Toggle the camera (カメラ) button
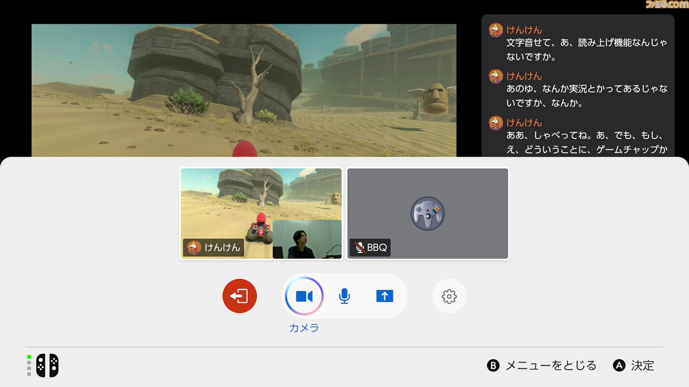Screen dimensions: 689x387 pyautogui.click(x=304, y=296)
